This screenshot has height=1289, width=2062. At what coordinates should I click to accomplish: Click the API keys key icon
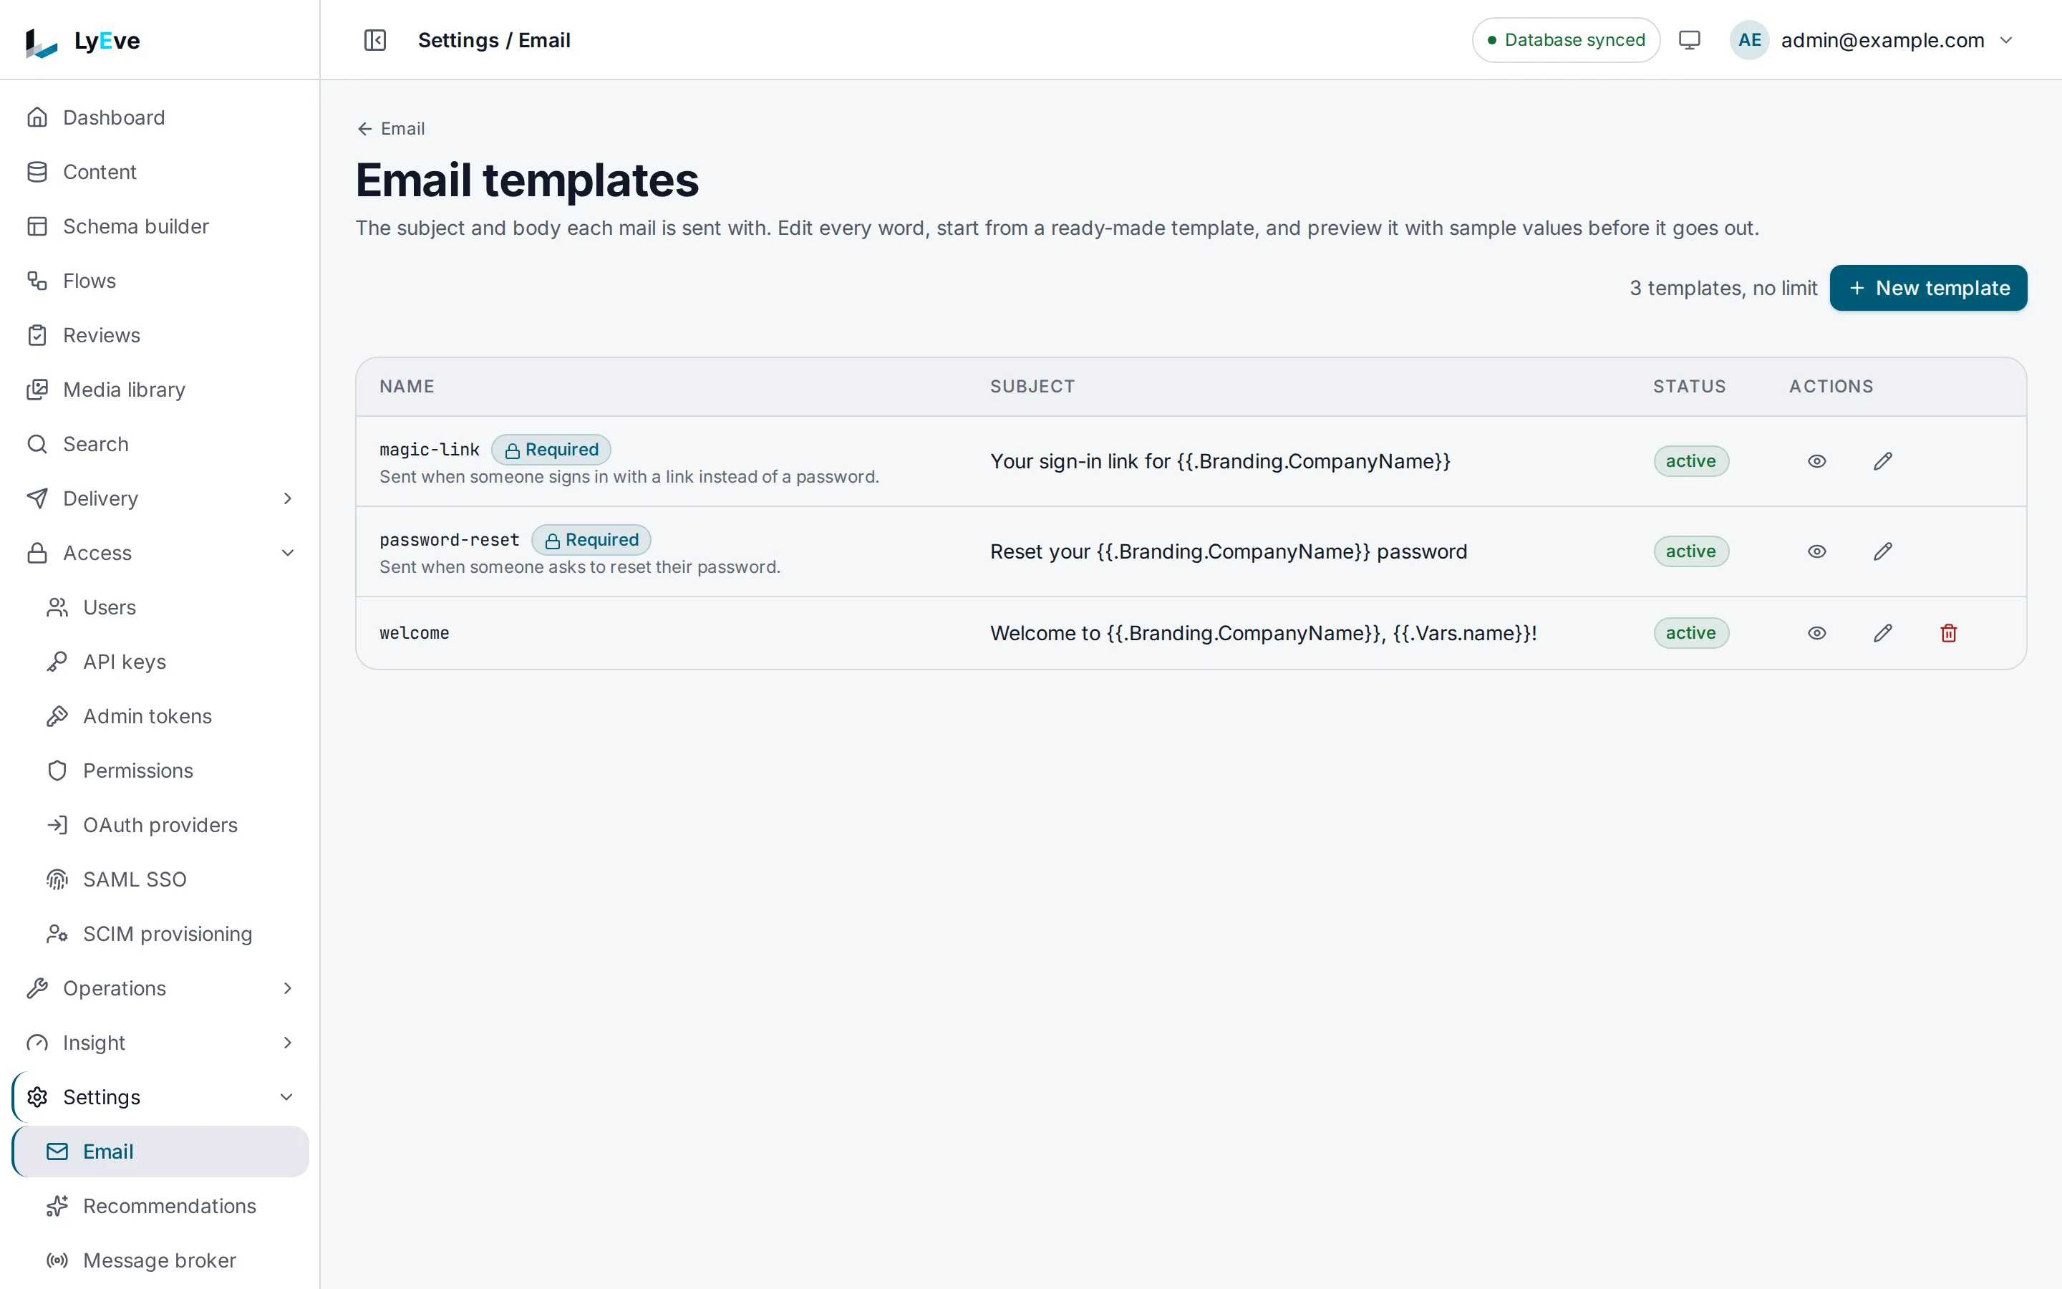57,662
